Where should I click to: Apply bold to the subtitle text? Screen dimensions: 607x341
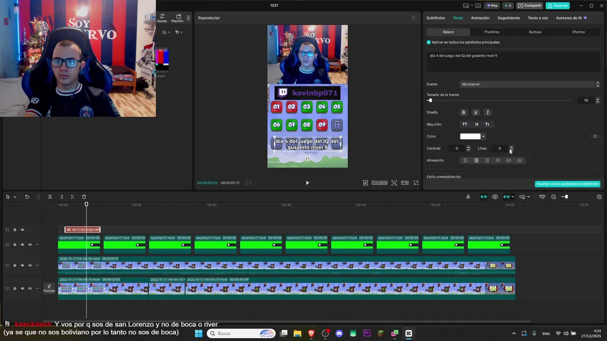tap(464, 112)
